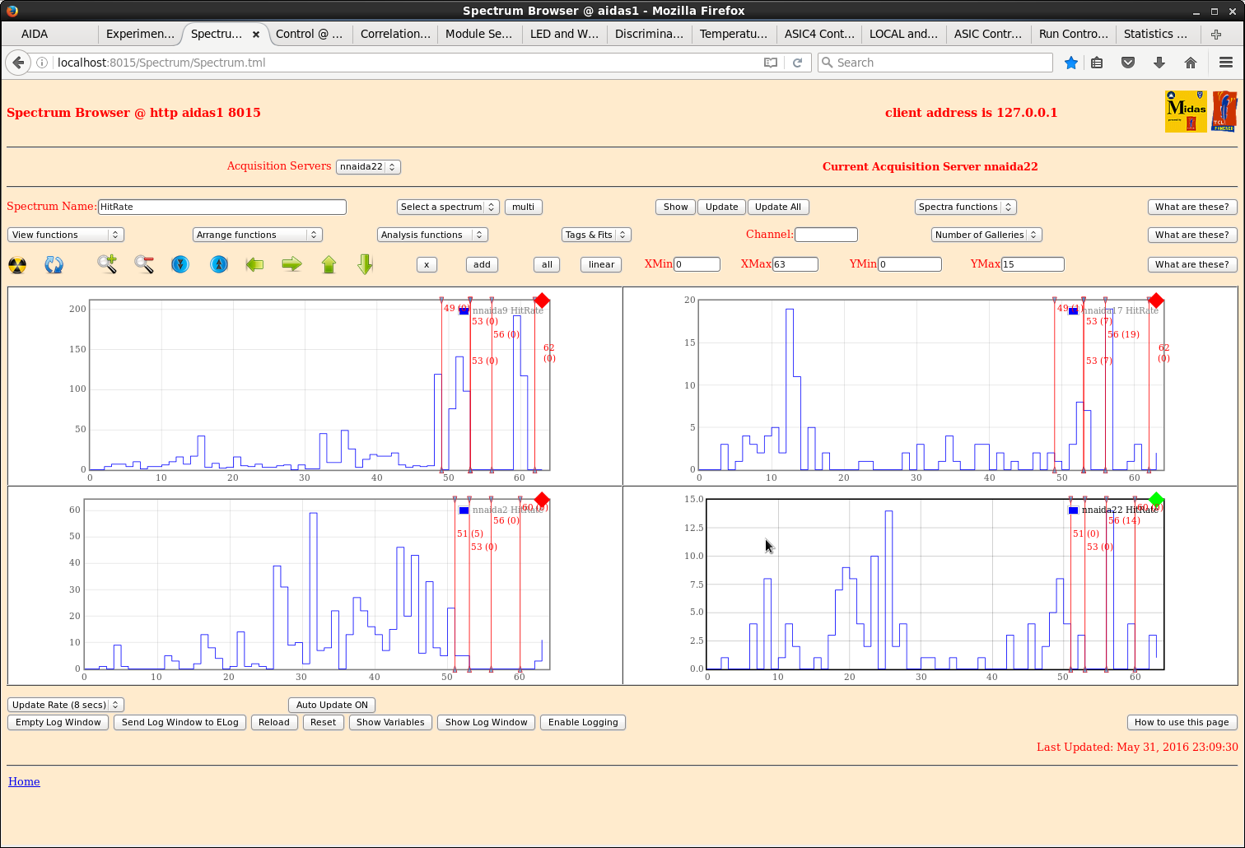1245x848 pixels.
Task: Open the Acquisition Servers nnaida22 dropdown
Action: point(368,166)
